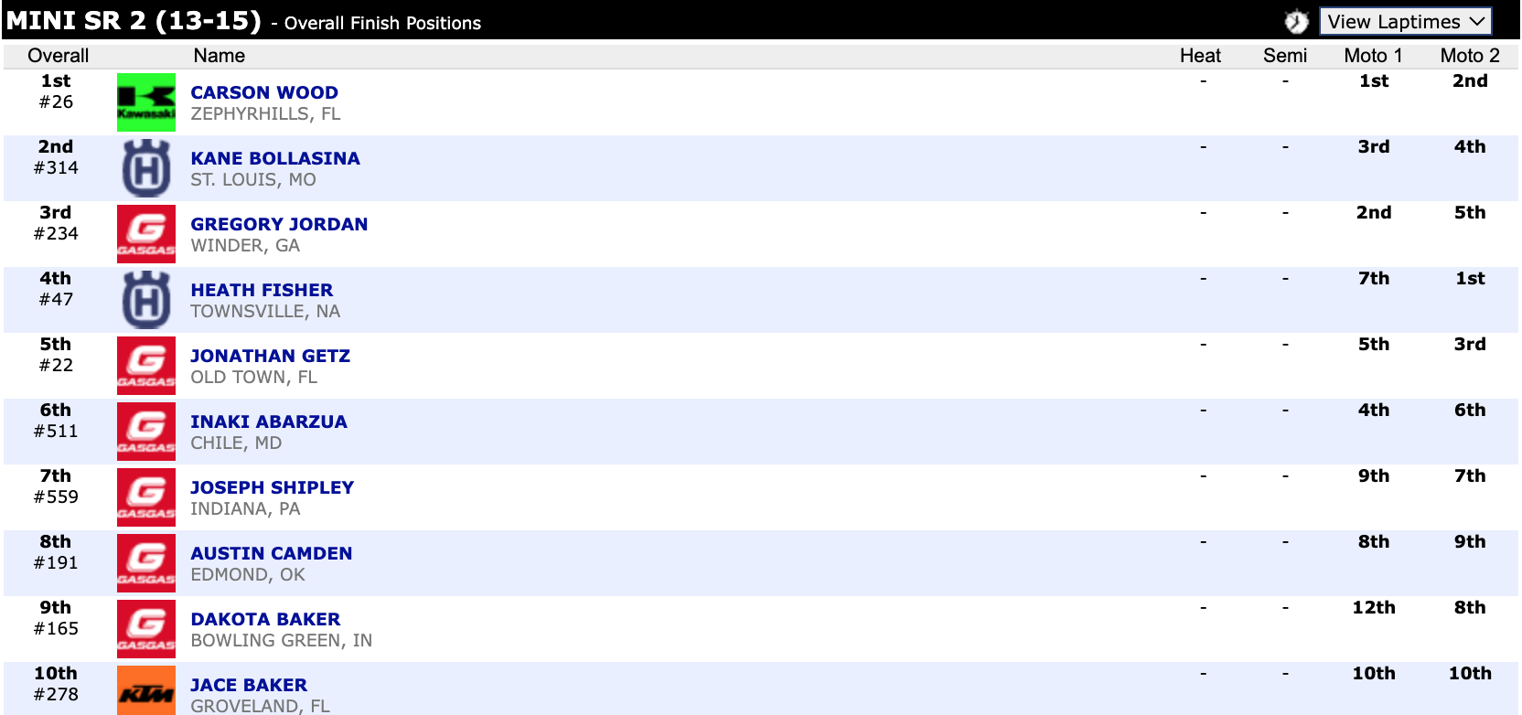The width and height of the screenshot is (1522, 715).
Task: Select the Gregory Jordan name link
Action: click(279, 224)
